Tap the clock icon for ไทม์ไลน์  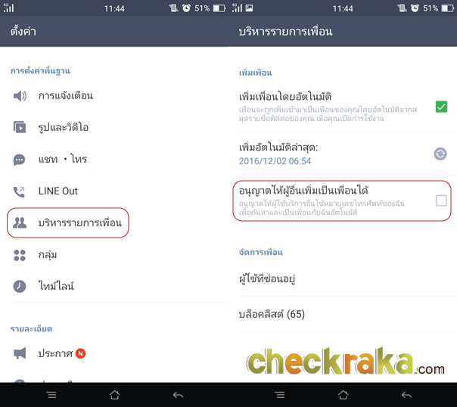(x=20, y=287)
